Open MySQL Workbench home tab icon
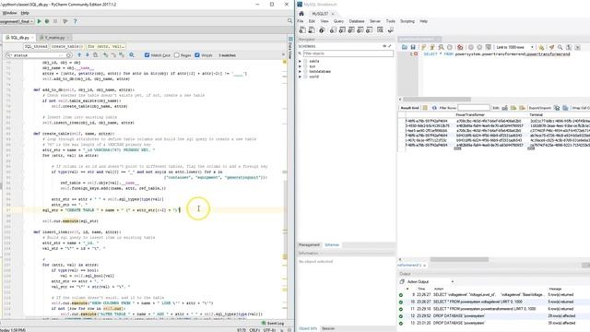Image resolution: width=590 pixels, height=332 pixels. point(301,14)
